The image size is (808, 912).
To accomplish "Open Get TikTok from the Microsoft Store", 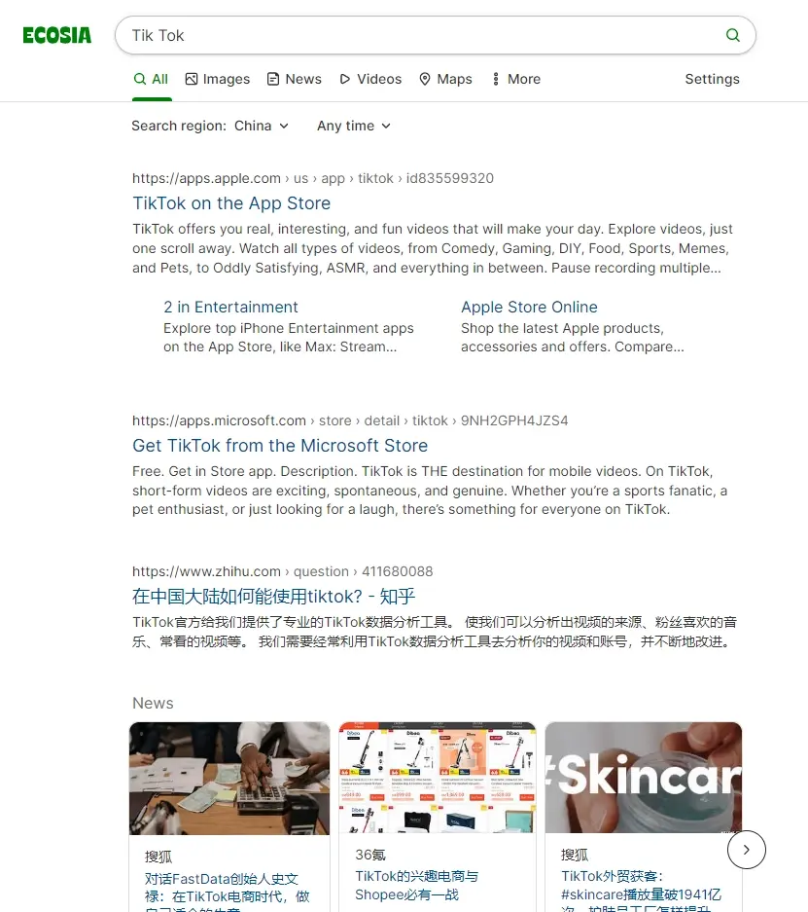I will click(x=280, y=446).
